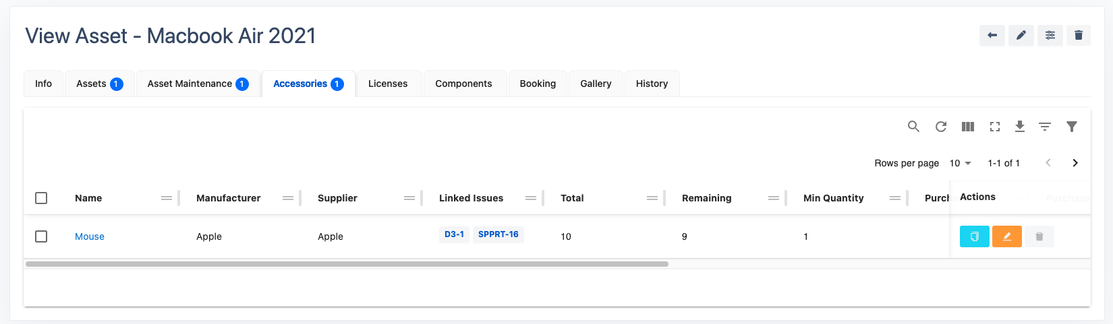Click the blue copy action button
Image resolution: width=1113 pixels, height=324 pixels.
click(974, 236)
